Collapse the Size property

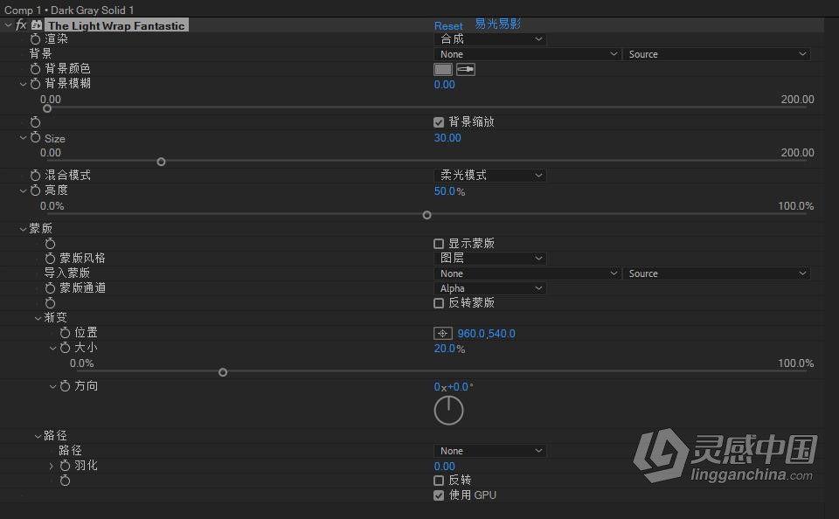(x=23, y=138)
